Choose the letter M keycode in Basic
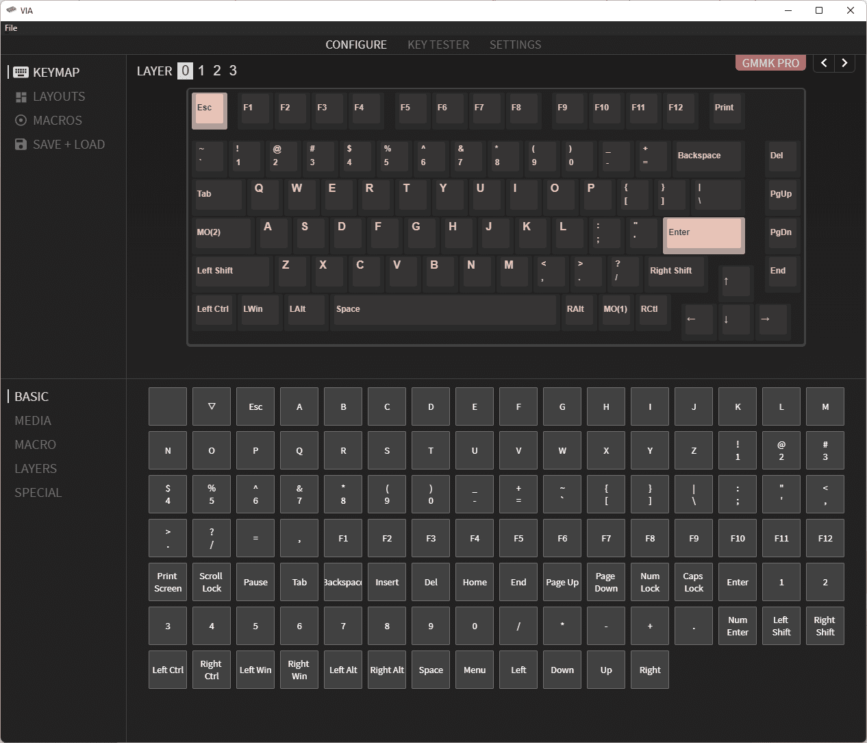 tap(825, 406)
